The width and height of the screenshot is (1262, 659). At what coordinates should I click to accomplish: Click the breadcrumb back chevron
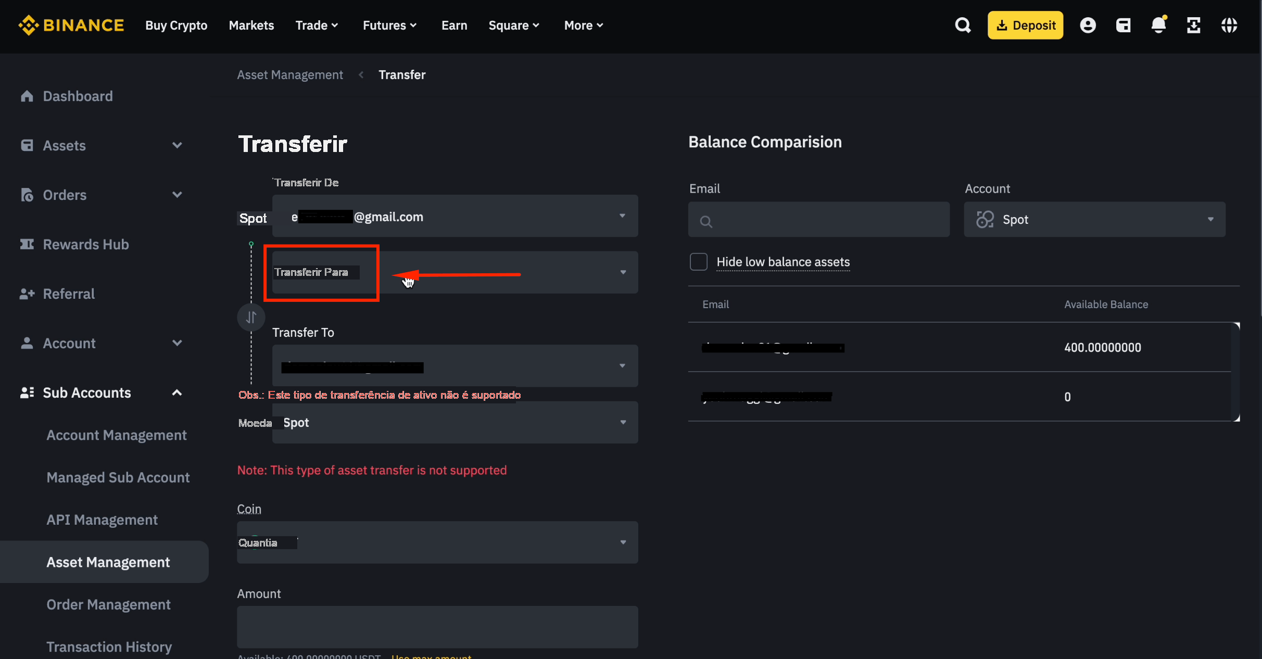pyautogui.click(x=361, y=75)
